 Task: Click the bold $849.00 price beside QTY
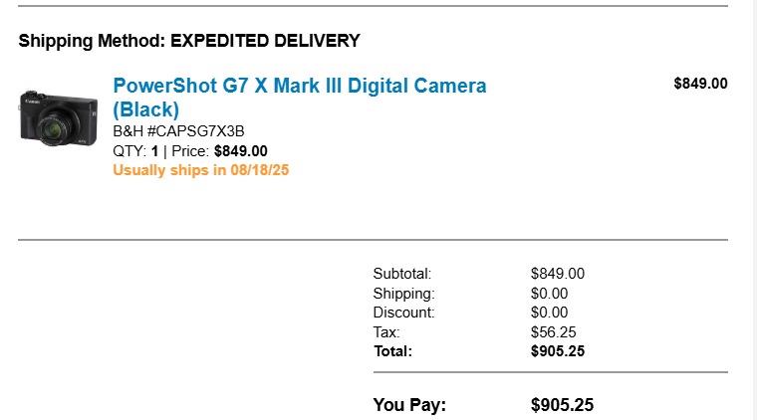(240, 151)
